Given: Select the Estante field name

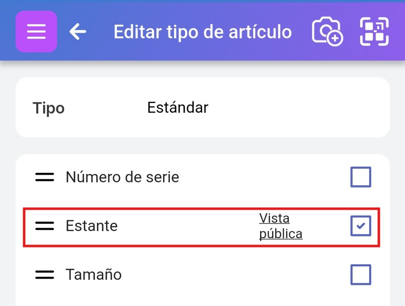Looking at the screenshot, I should click(92, 226).
